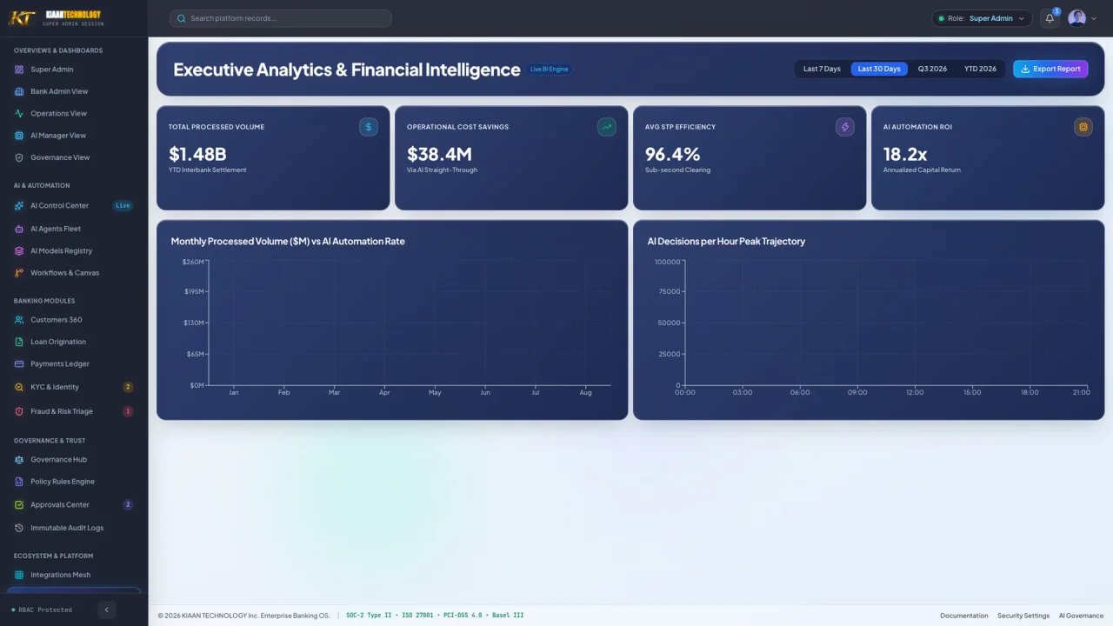Select the Last 30 Days tab
Viewport: 1113px width, 626px height.
[879, 69]
